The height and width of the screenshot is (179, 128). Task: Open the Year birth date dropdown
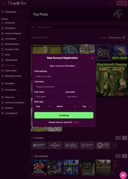(x=43, y=106)
